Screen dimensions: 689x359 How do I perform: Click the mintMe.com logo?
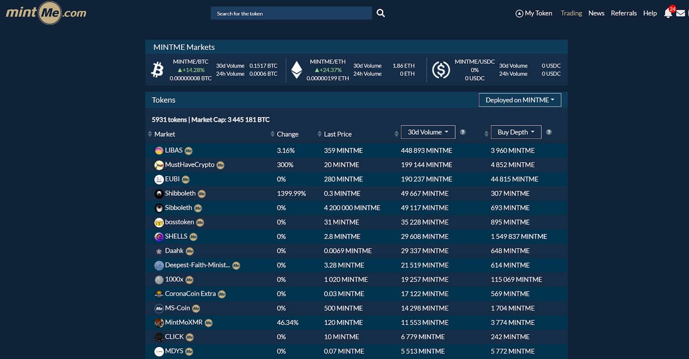tap(46, 13)
